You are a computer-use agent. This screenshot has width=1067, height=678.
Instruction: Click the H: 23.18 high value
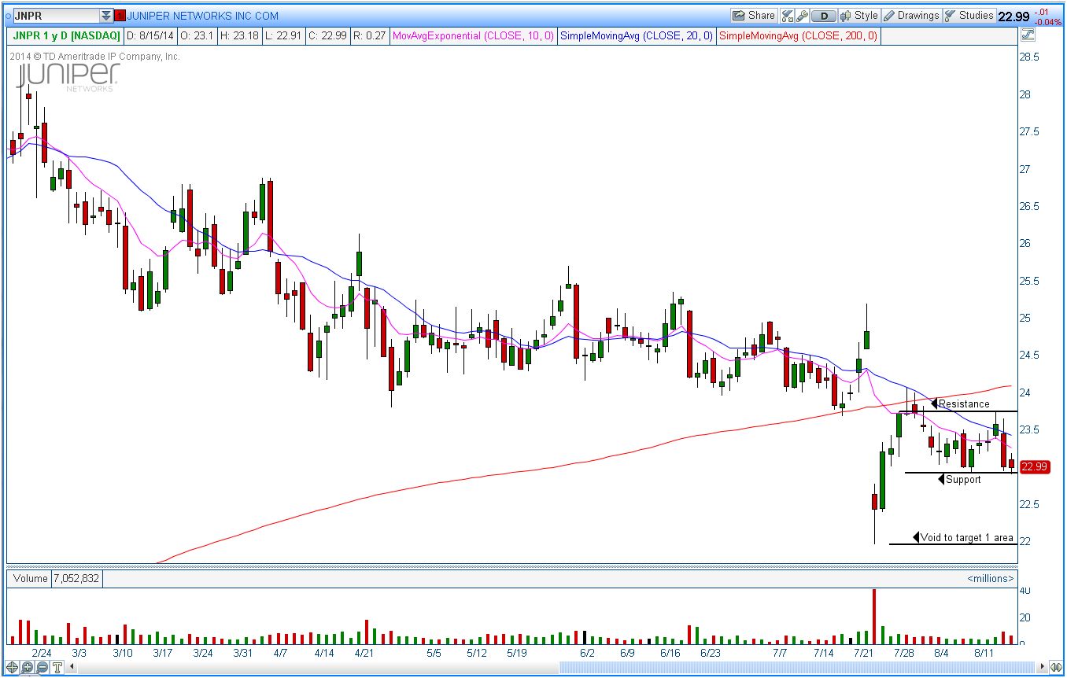point(242,36)
